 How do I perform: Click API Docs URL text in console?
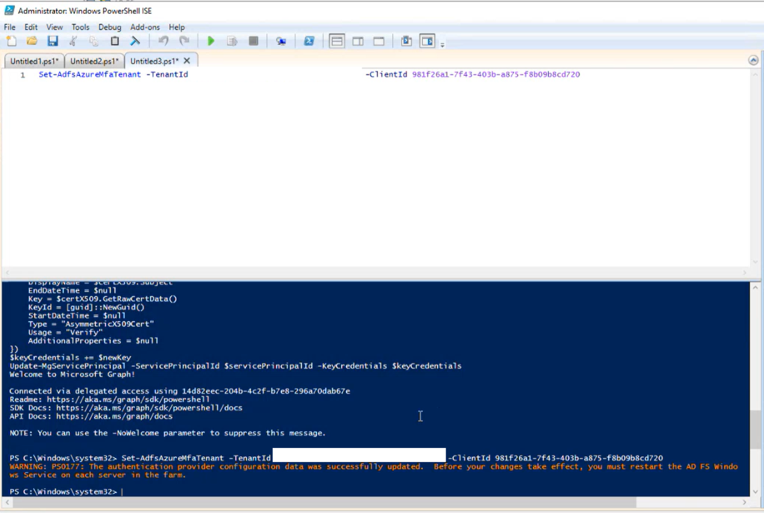[x=114, y=416]
